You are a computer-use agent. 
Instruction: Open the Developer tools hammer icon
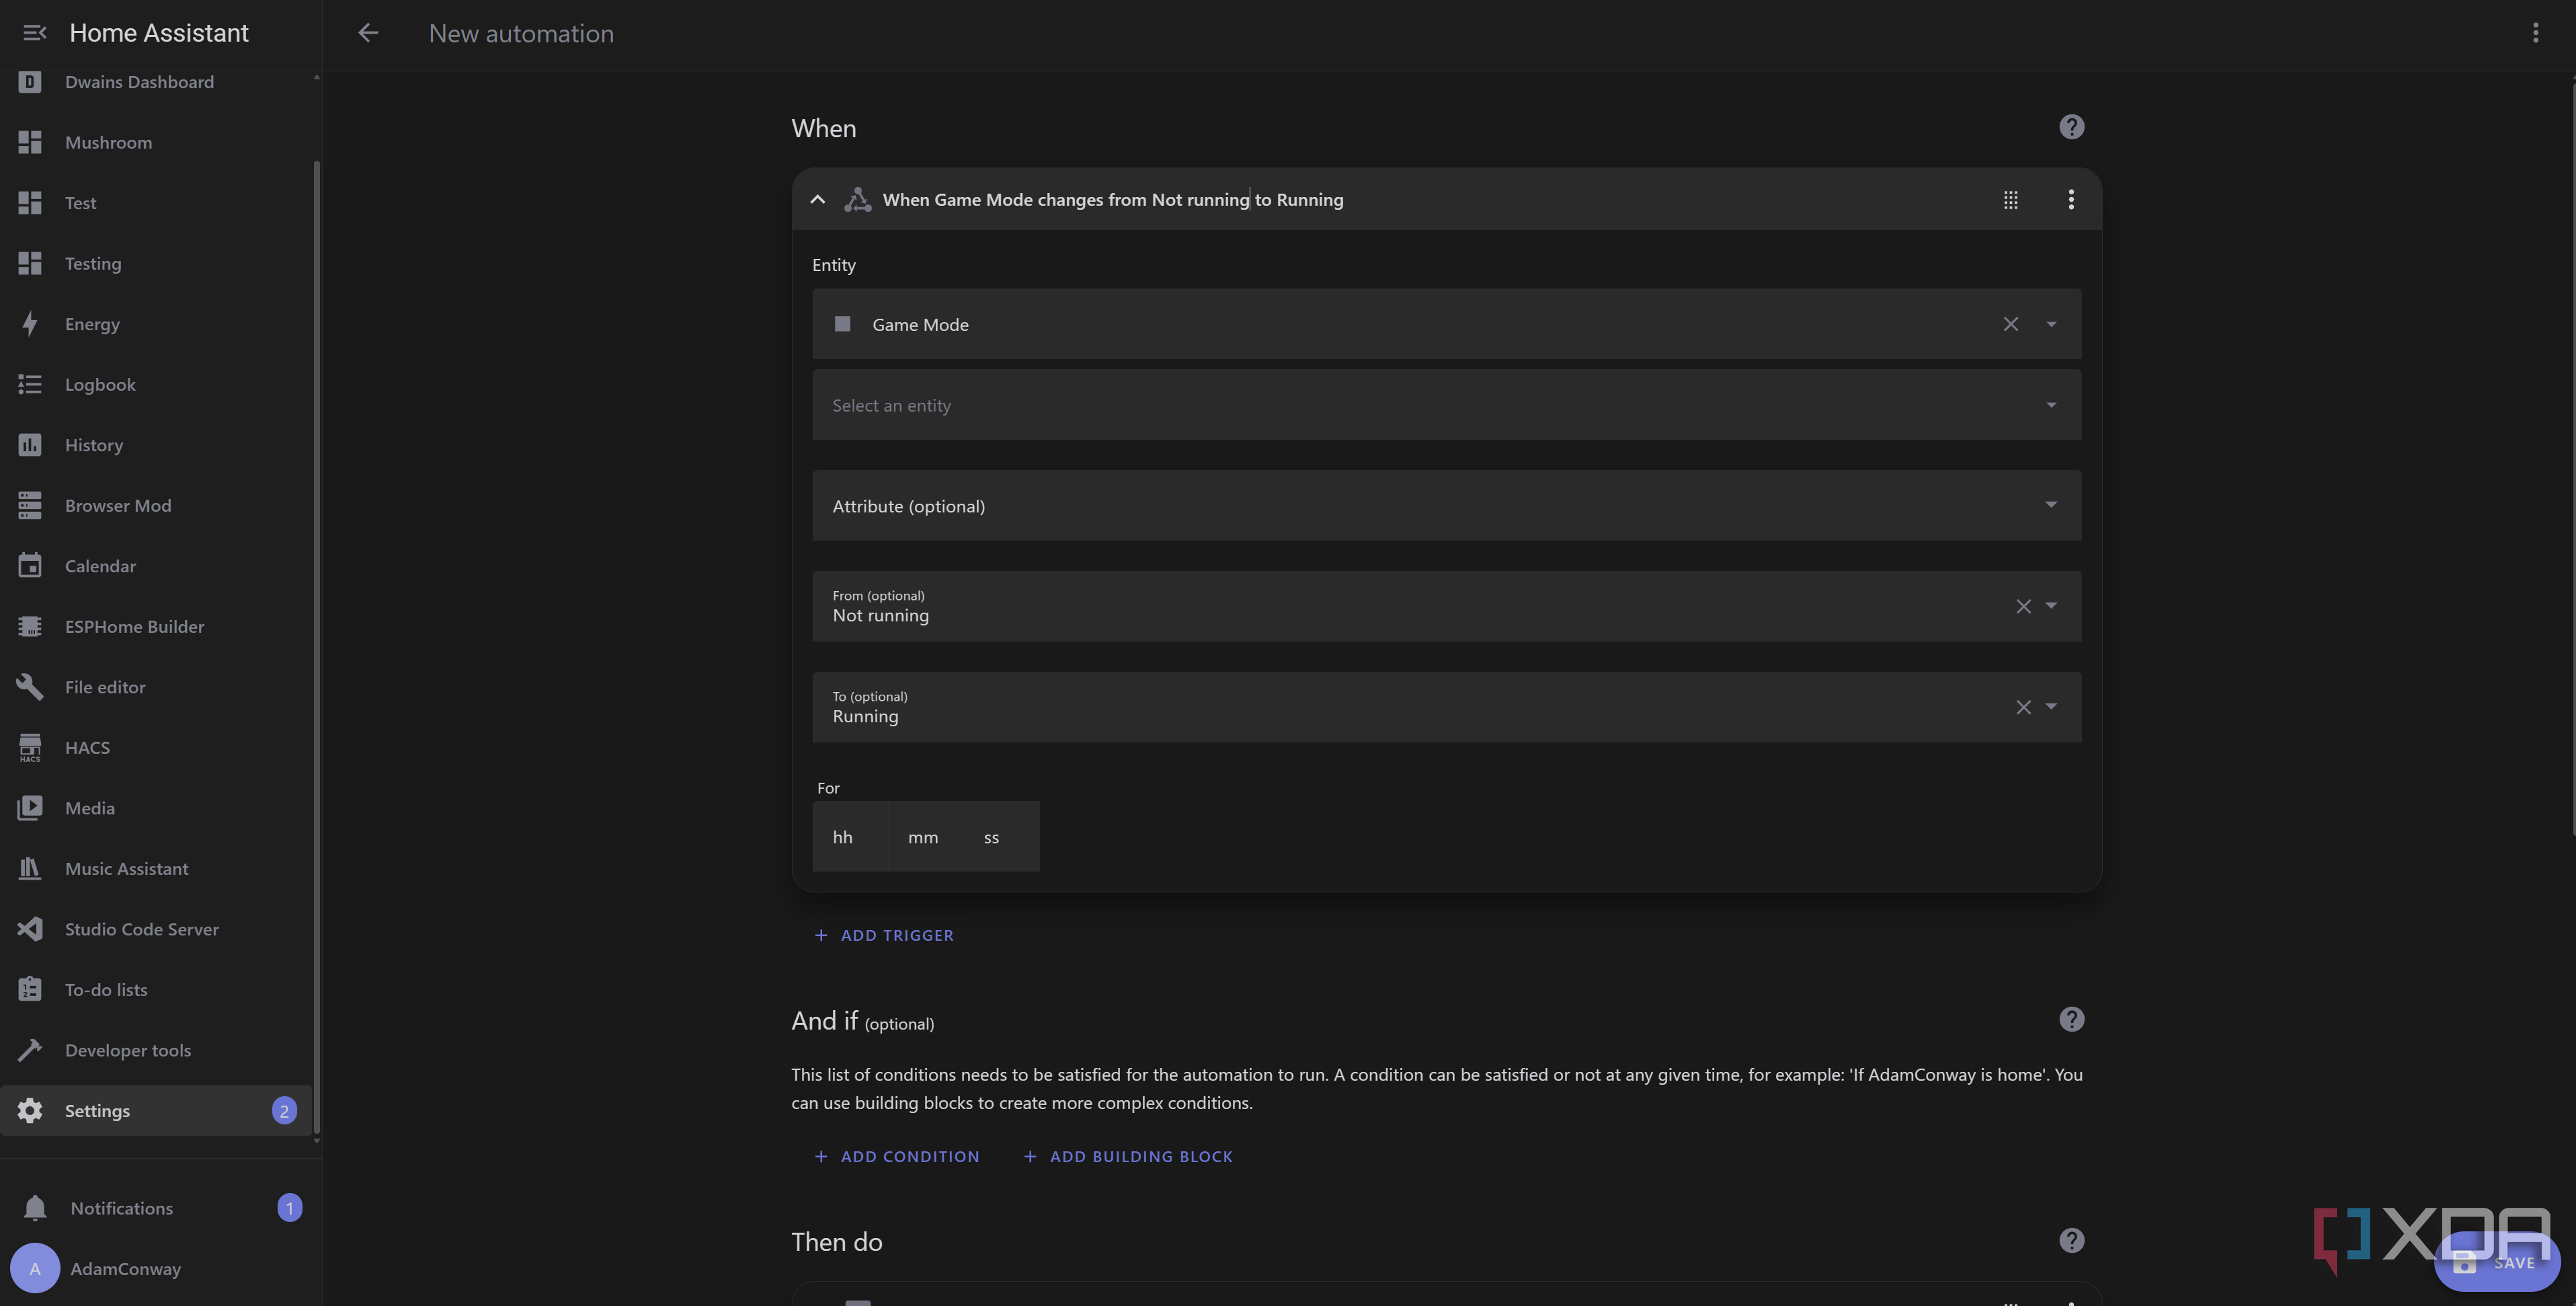[30, 1050]
